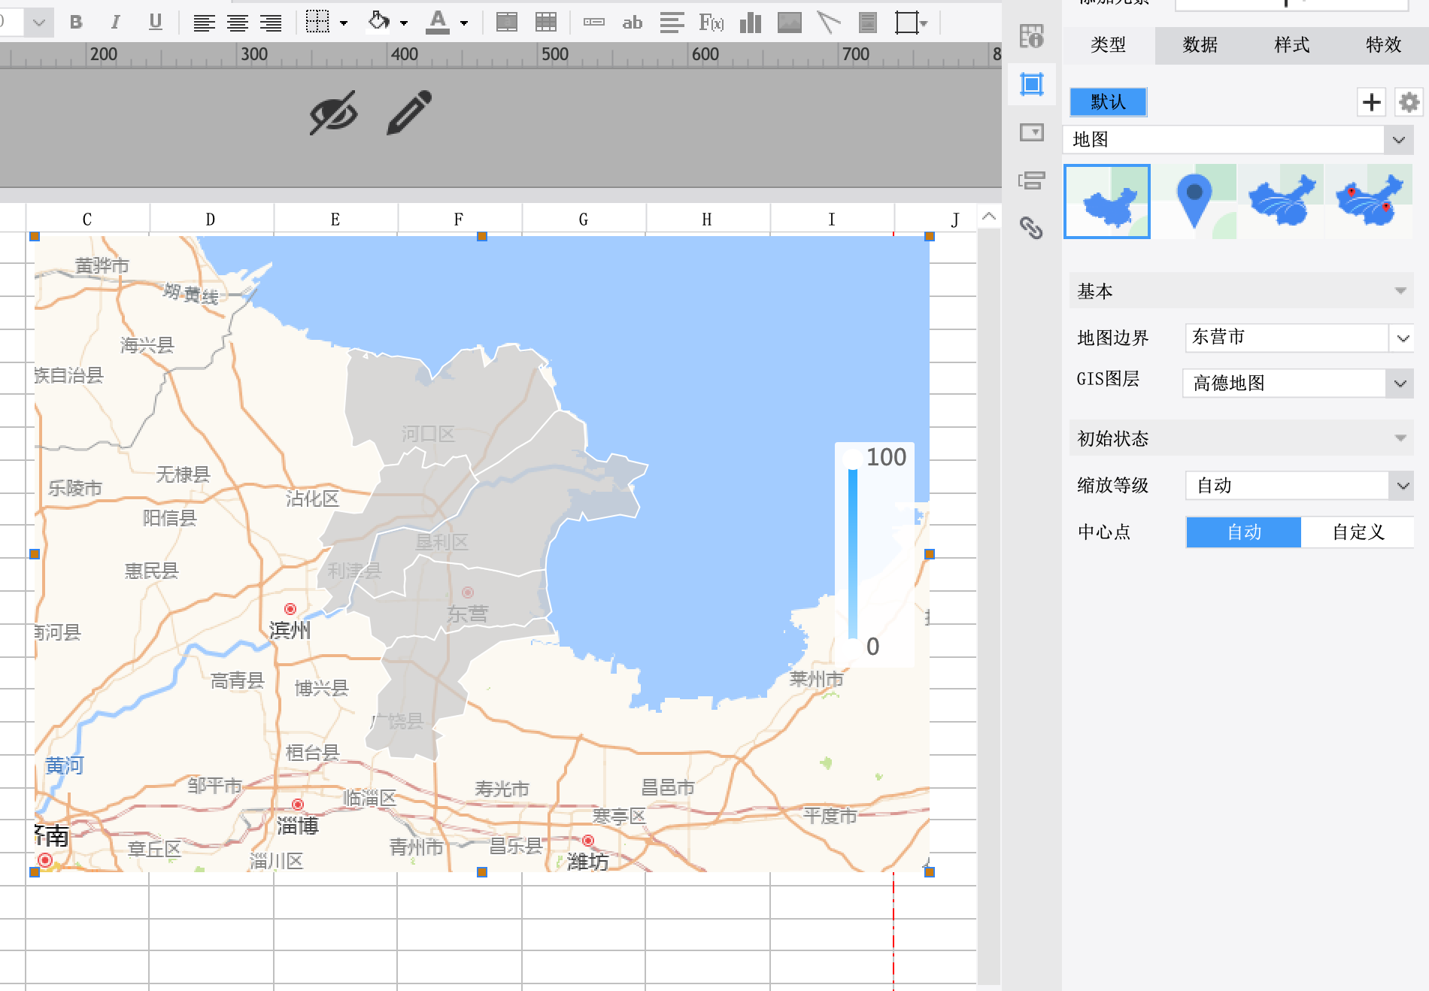Open floating element side panel icon
This screenshot has width=1429, height=991.
click(1032, 83)
